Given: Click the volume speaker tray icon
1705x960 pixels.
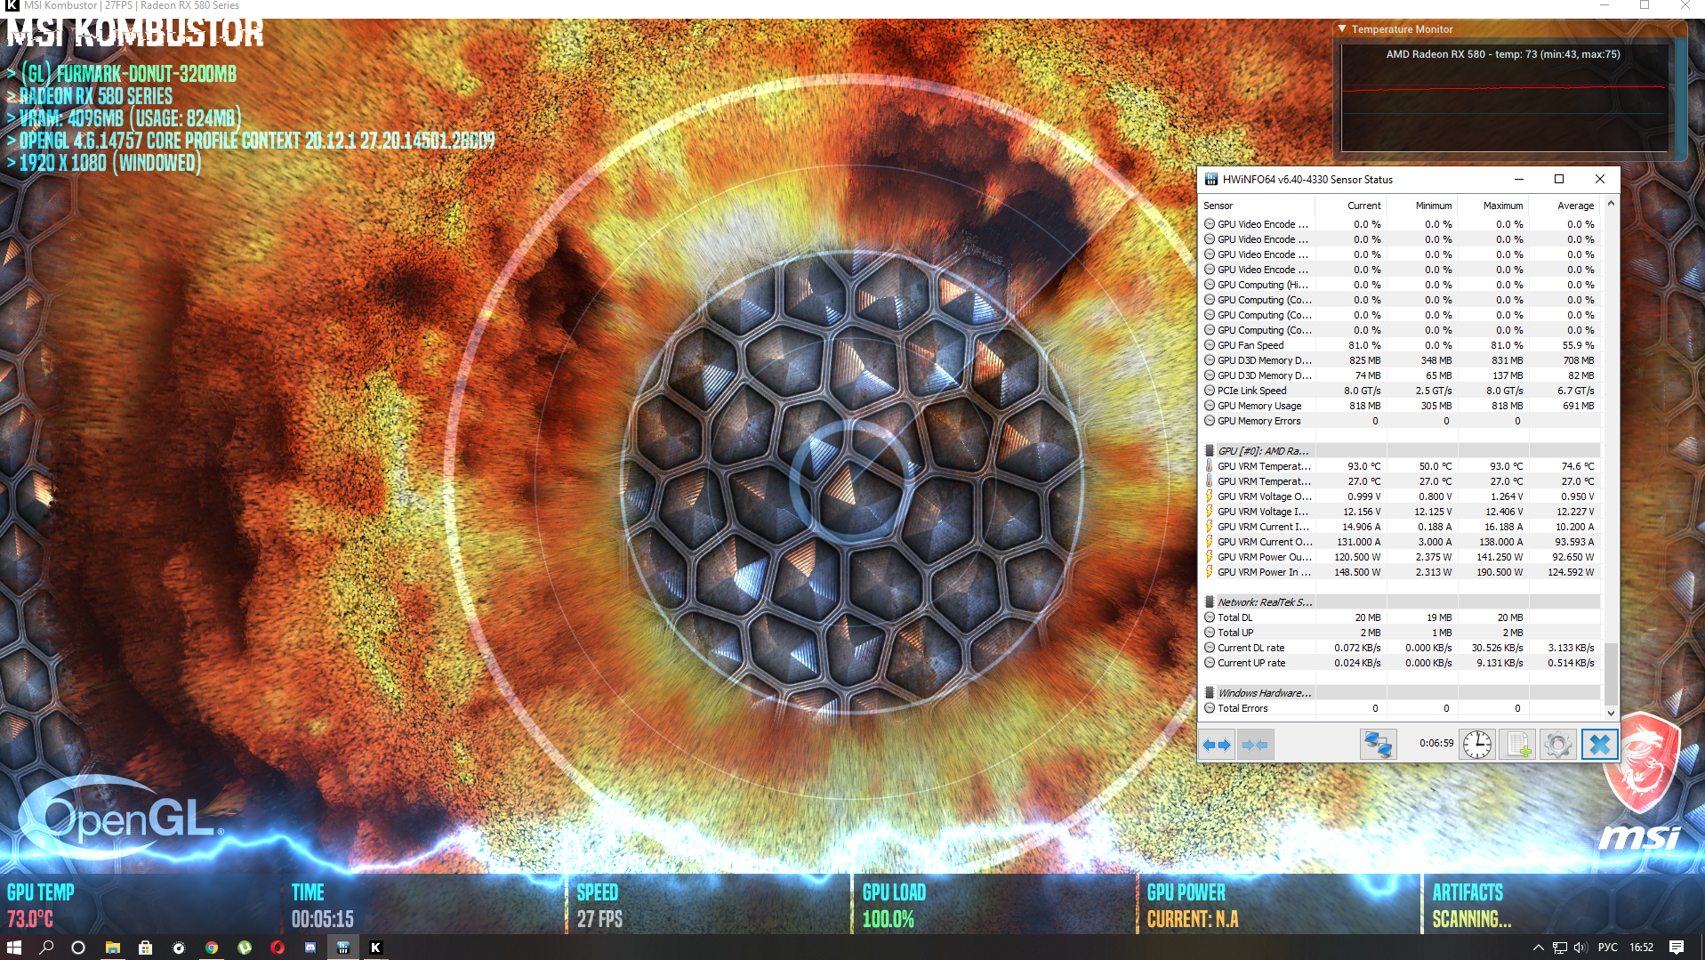Looking at the screenshot, I should [1580, 948].
